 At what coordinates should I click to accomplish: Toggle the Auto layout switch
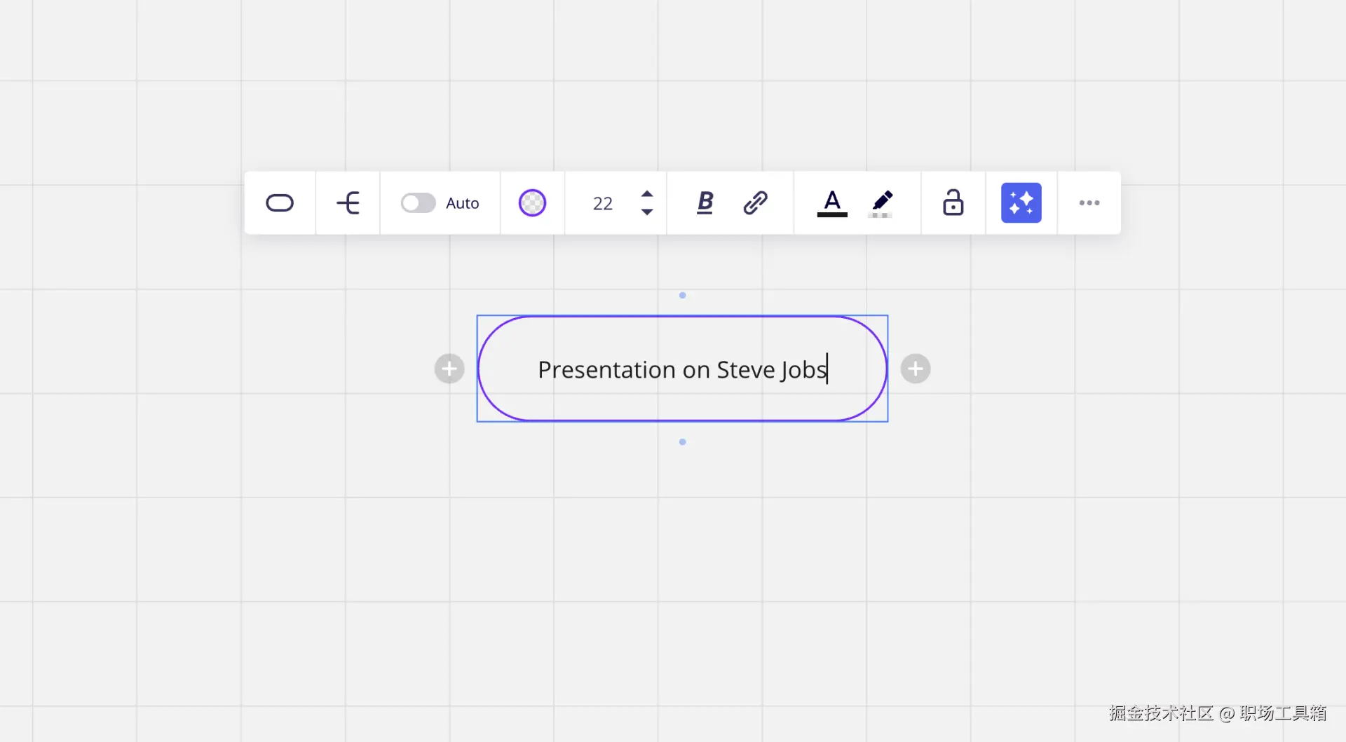click(x=418, y=203)
